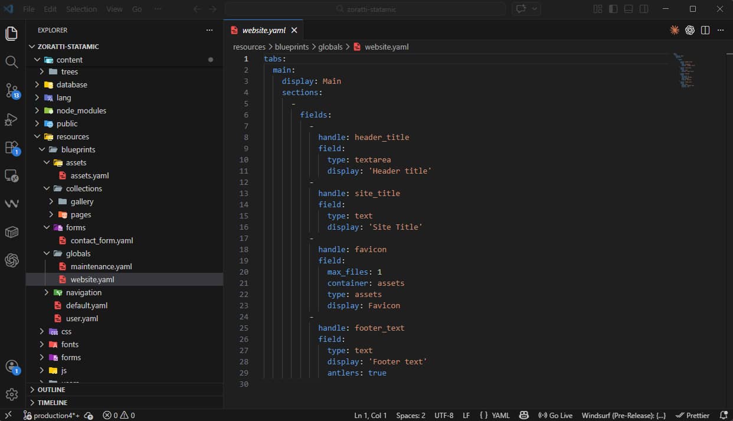Click the Prettier icon in status bar
733x421 pixels.
coord(693,415)
